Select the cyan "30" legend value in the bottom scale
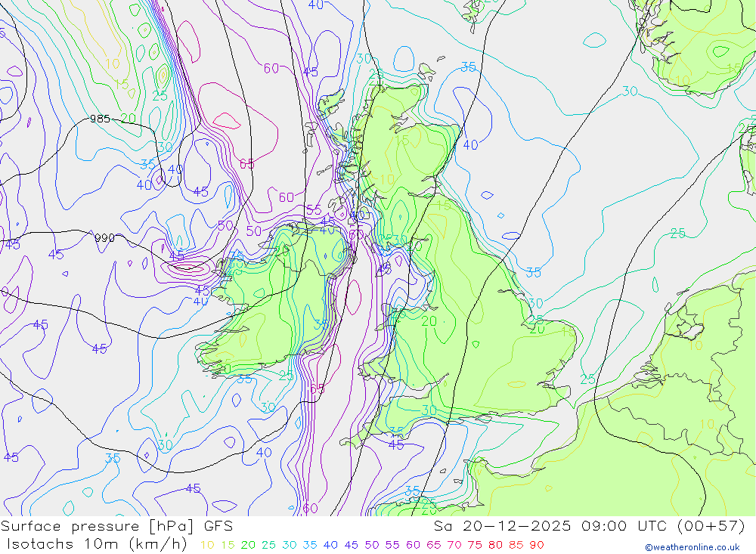 pyautogui.click(x=290, y=546)
